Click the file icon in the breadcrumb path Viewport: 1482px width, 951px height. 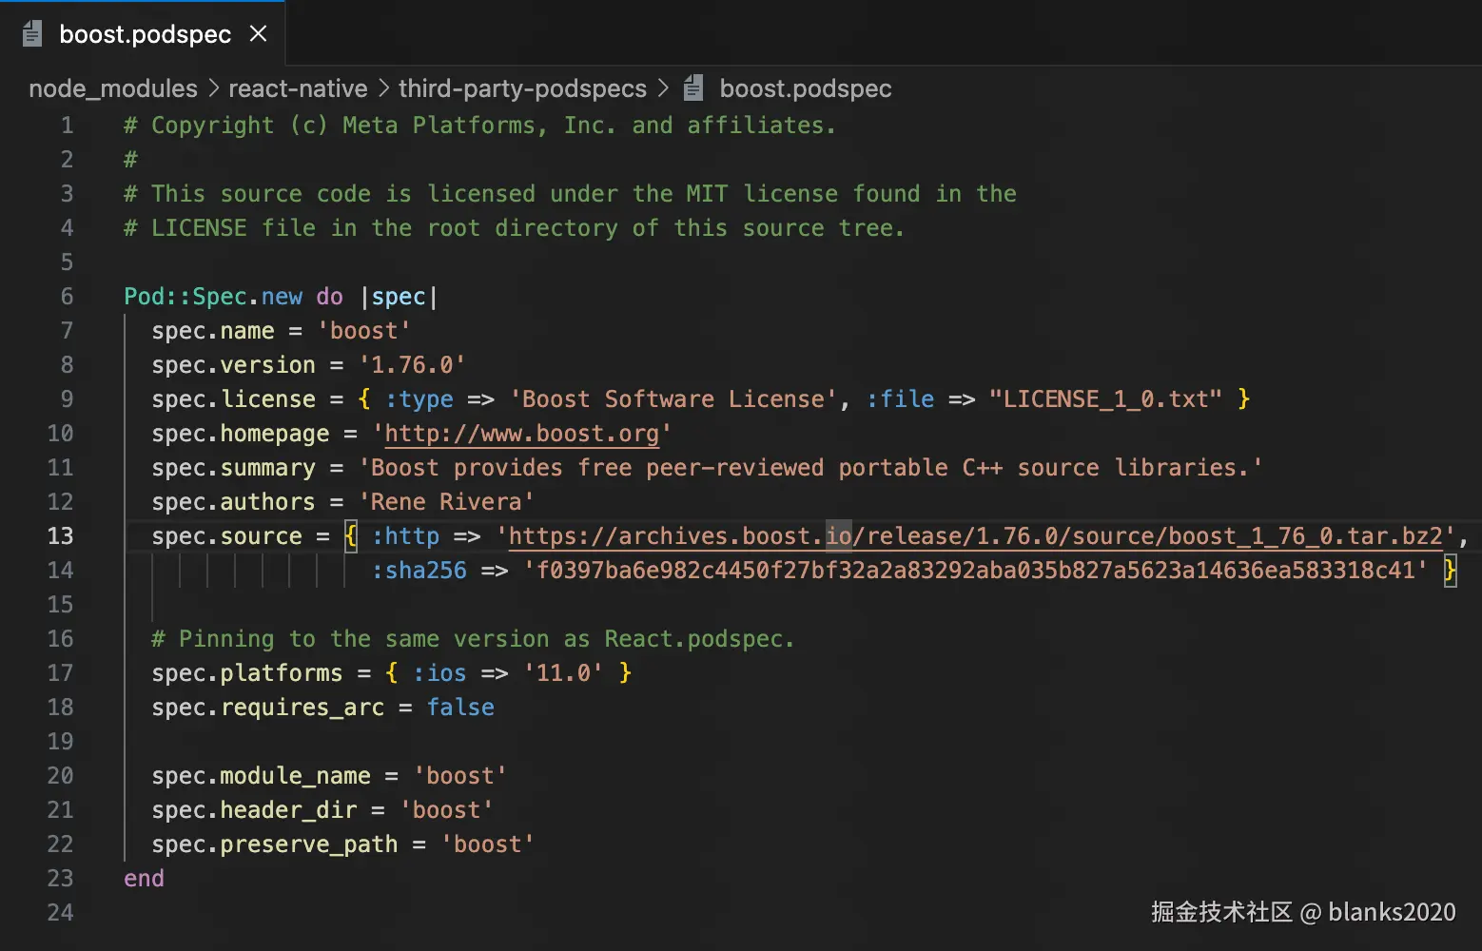693,88
